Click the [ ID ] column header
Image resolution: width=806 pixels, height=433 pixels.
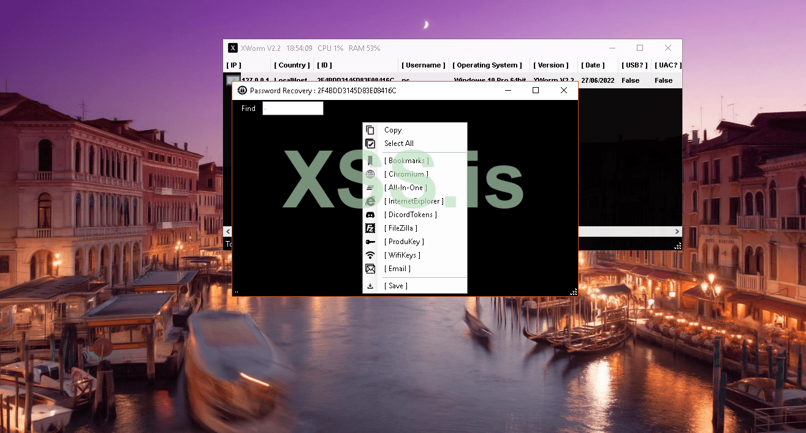tap(325, 65)
